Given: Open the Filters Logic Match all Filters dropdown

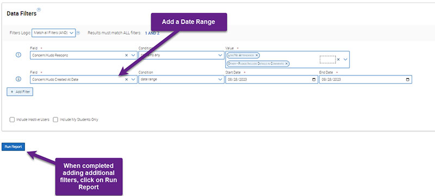Looking at the screenshot, I should pos(53,33).
